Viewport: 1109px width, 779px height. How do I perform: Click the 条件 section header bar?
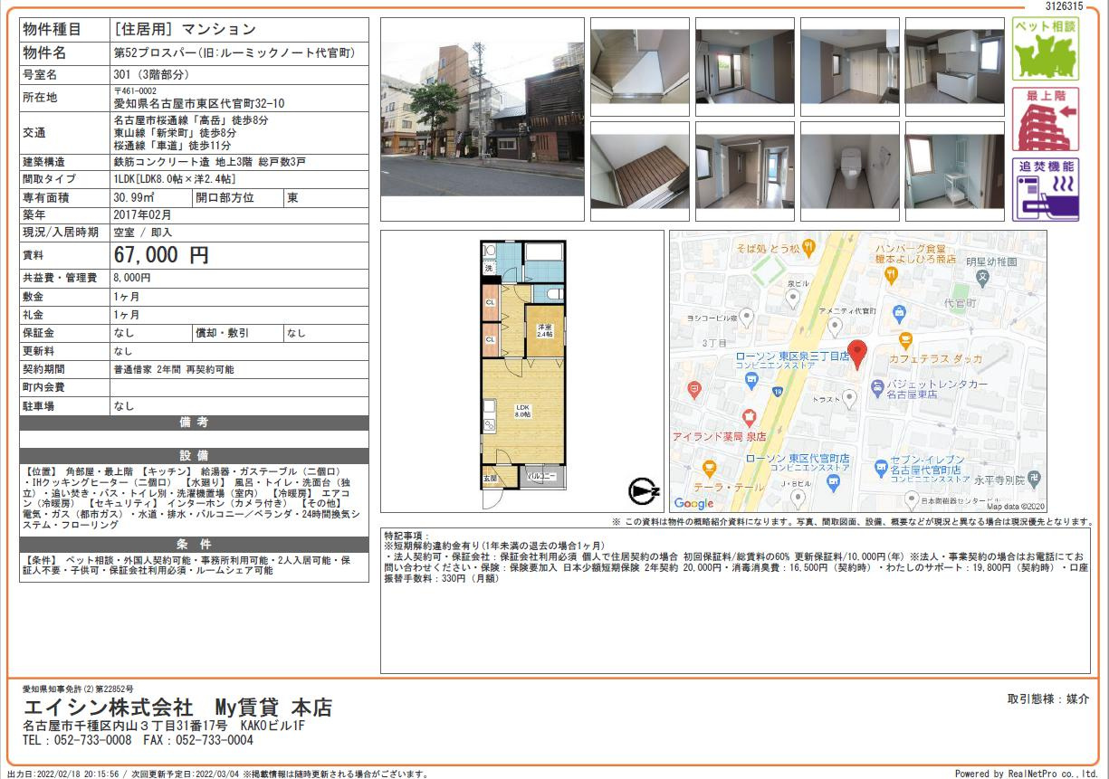point(194,544)
